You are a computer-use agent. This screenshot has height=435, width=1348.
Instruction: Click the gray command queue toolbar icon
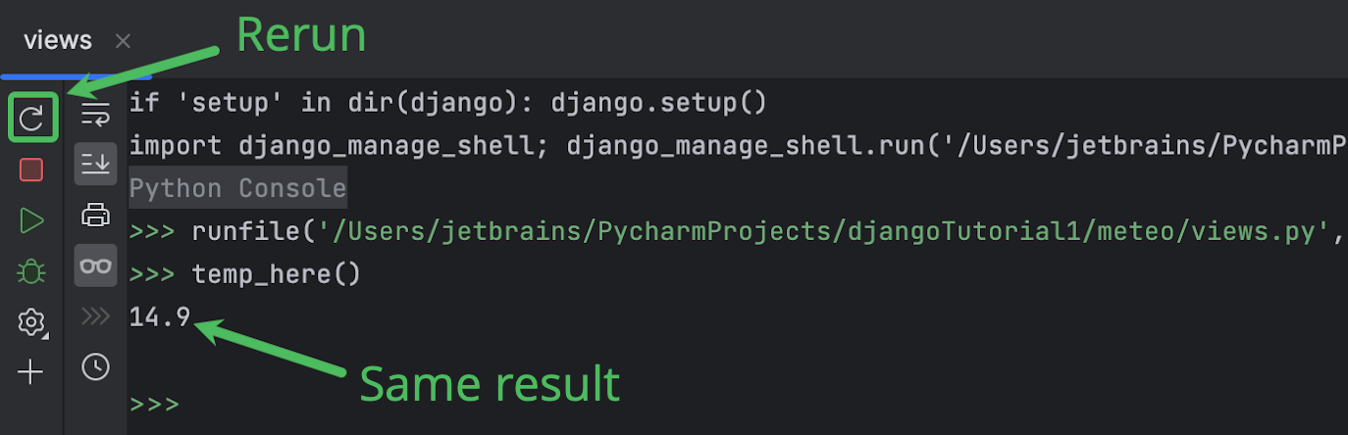click(x=95, y=315)
